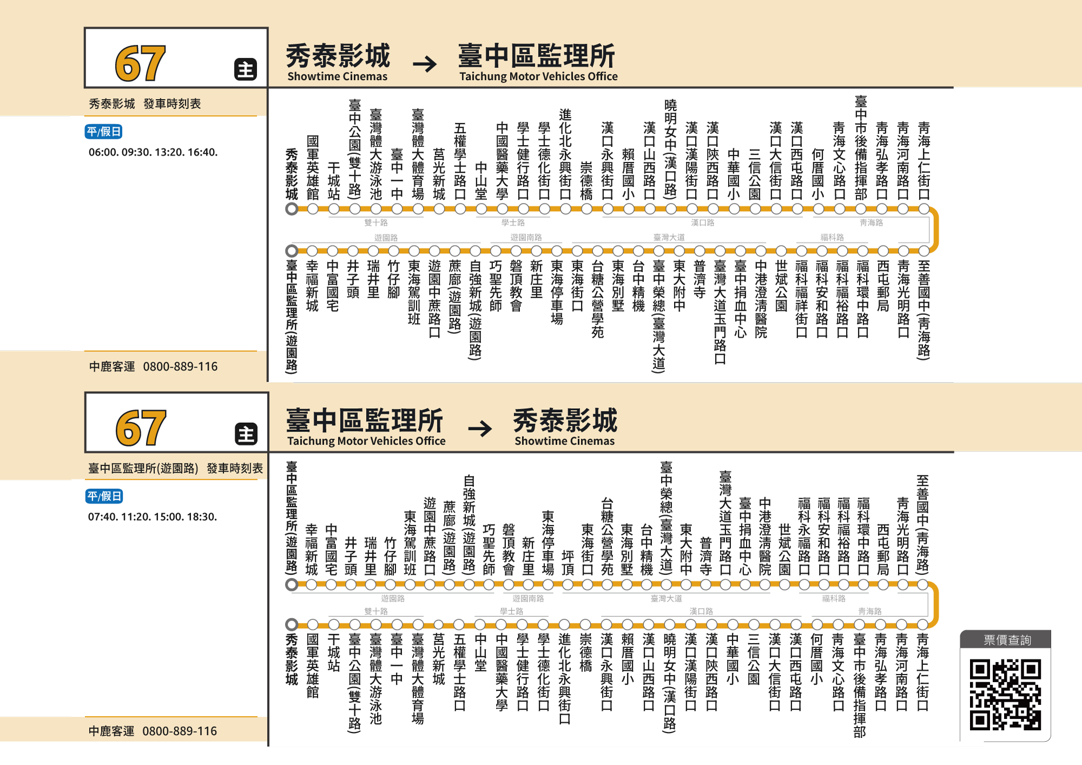Click the arrow between 秀泰影城 and 臺中區監理所
The height and width of the screenshot is (765, 1082).
click(x=425, y=64)
